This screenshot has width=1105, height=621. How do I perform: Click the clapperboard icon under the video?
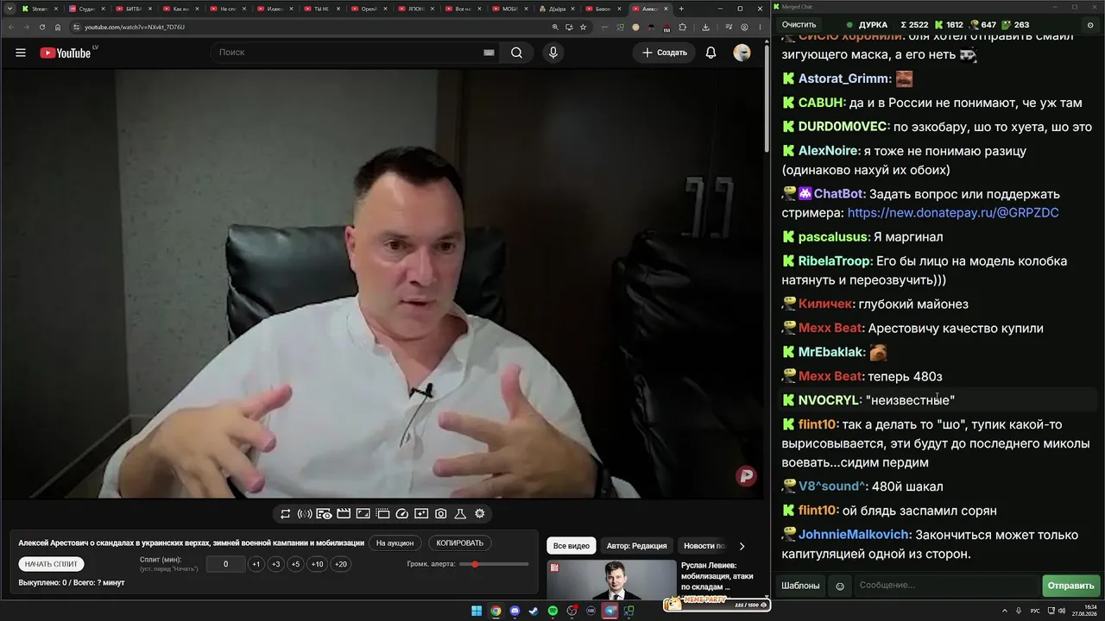click(x=344, y=514)
